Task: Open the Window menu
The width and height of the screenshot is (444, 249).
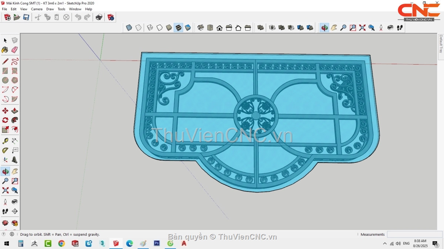Action: coord(75,9)
